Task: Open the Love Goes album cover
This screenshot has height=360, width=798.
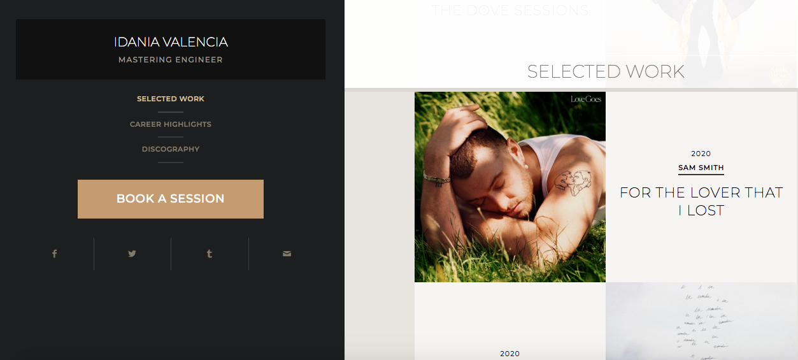Action: click(510, 187)
